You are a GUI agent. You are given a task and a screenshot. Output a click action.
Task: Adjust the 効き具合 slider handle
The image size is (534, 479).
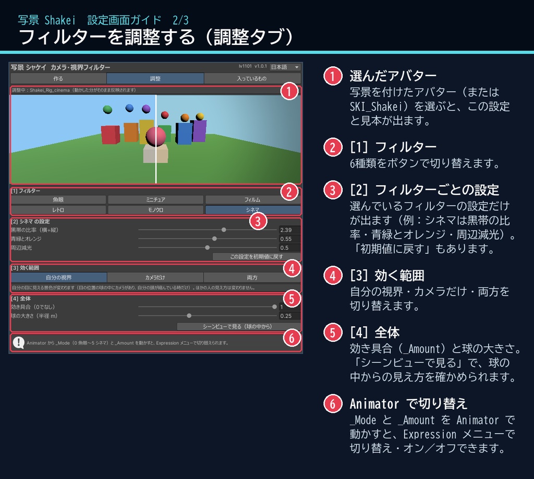tap(274, 307)
